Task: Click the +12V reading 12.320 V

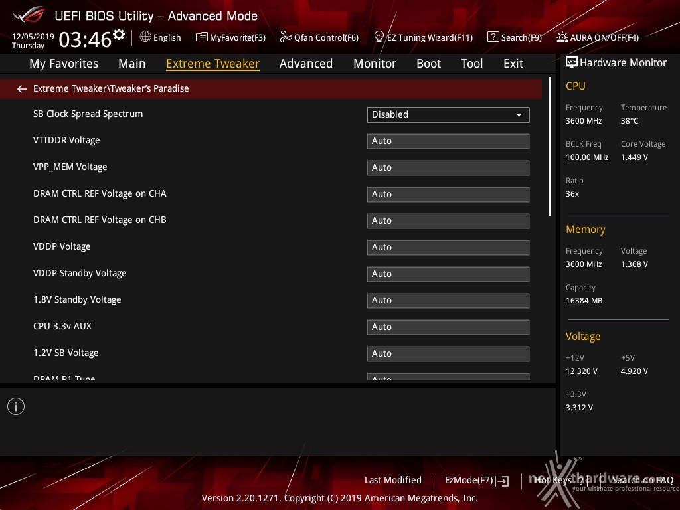Action: coord(582,371)
